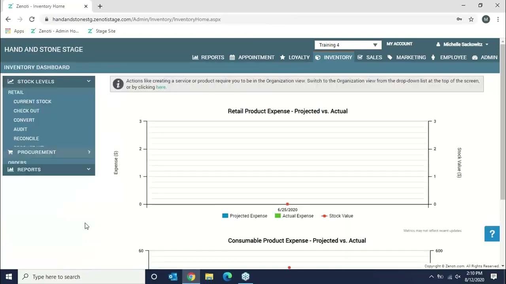Open Check Out in the sidebar

coord(26,111)
